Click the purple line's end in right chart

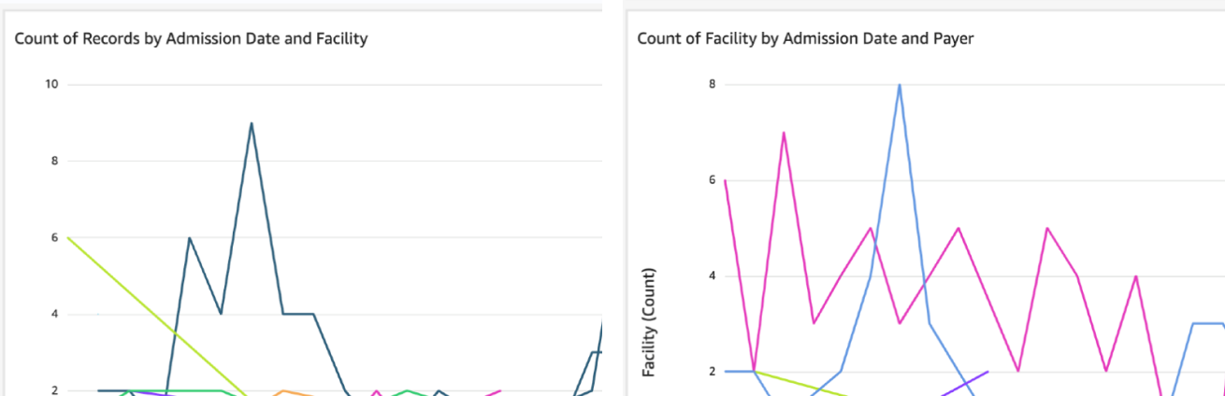click(x=987, y=372)
